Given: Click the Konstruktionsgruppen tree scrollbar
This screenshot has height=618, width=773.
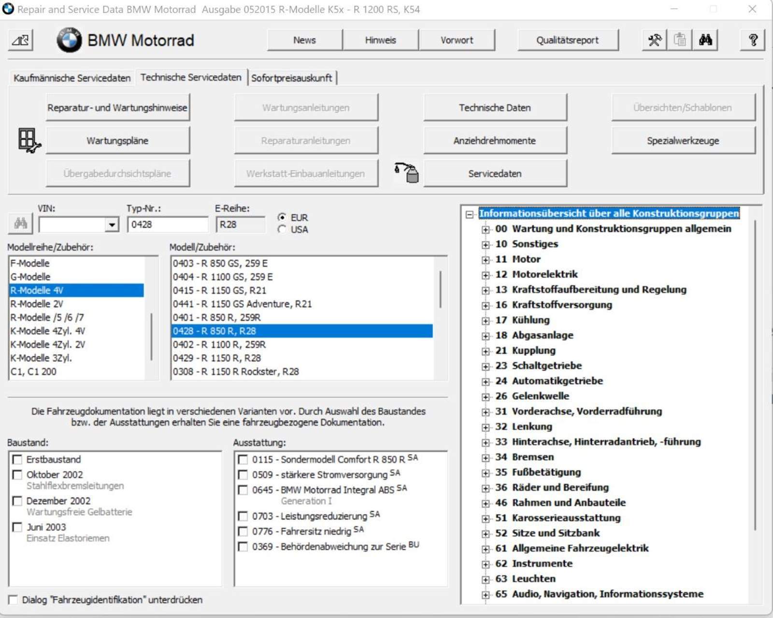Looking at the screenshot, I should (755, 375).
